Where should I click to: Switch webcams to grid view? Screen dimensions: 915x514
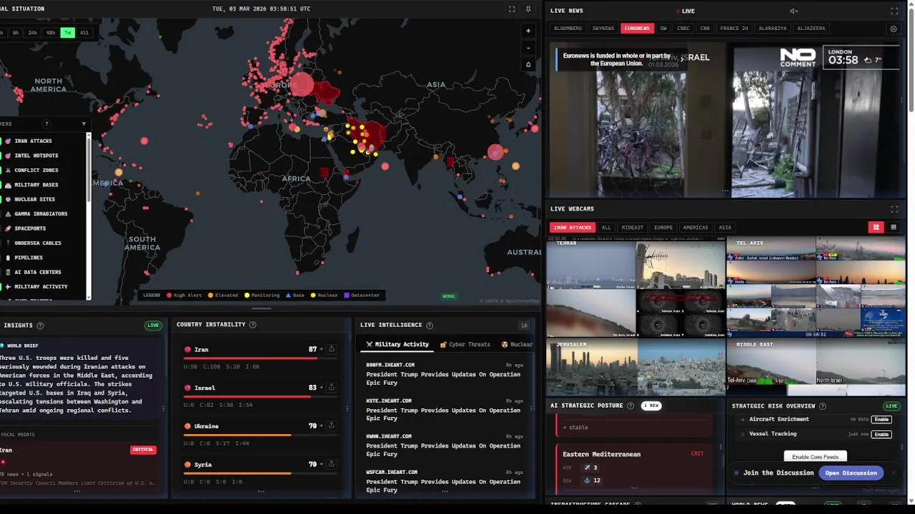876,227
